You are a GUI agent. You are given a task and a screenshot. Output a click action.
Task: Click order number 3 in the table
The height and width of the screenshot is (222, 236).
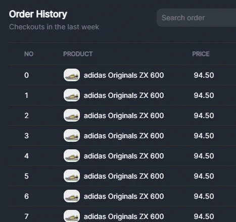[x=26, y=136]
